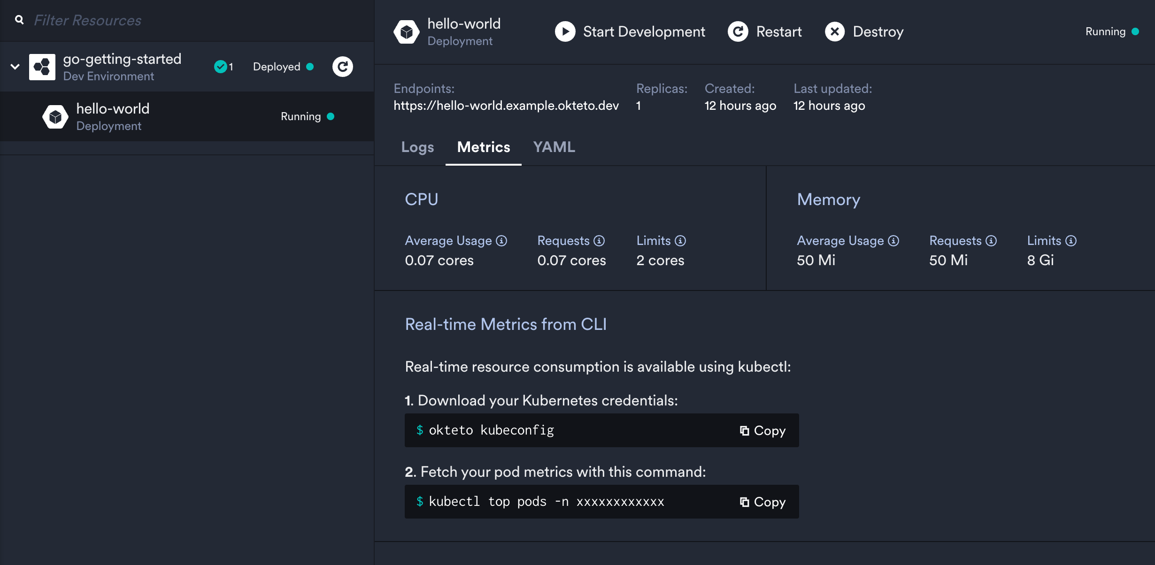The height and width of the screenshot is (565, 1155).
Task: Click the redeploy icon for go-getting-started
Action: [x=343, y=67]
